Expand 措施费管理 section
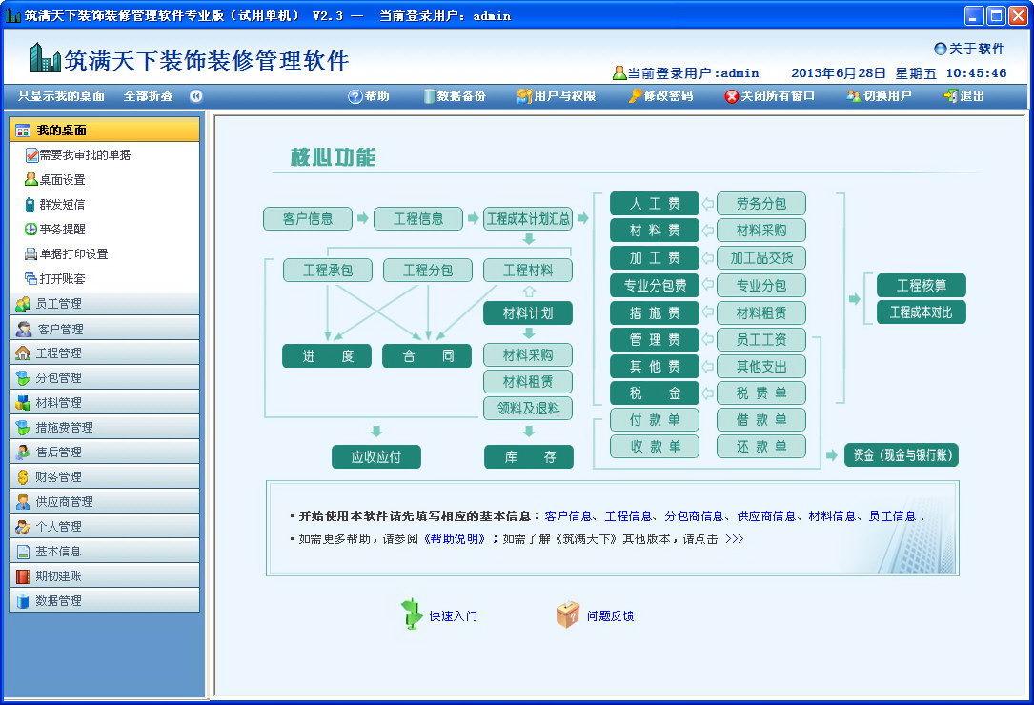Image resolution: width=1034 pixels, height=705 pixels. tap(104, 428)
